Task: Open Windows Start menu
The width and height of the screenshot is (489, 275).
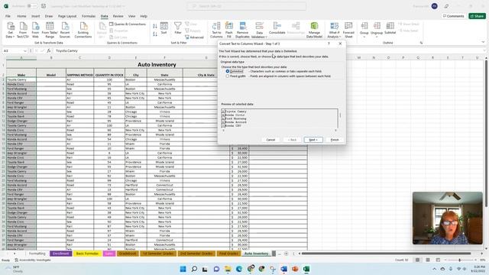Action: (x=183, y=269)
